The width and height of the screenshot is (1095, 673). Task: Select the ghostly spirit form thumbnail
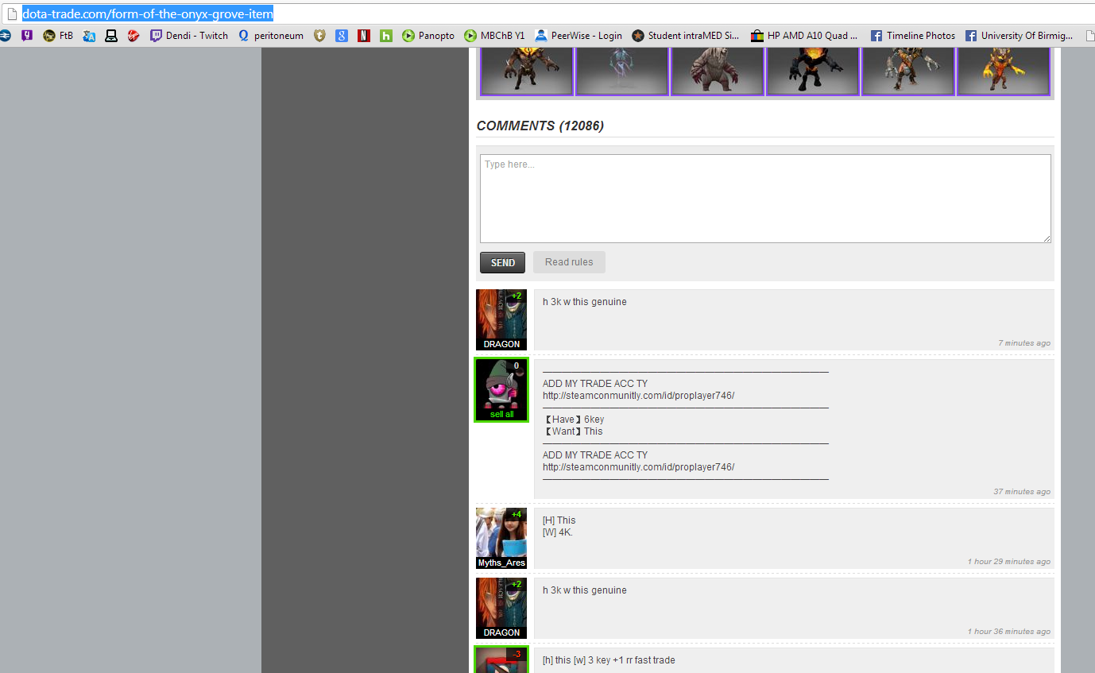(x=622, y=72)
